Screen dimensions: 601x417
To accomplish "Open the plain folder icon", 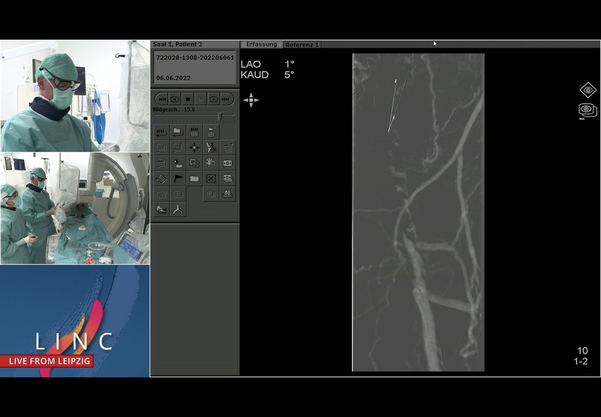I will [x=194, y=179].
